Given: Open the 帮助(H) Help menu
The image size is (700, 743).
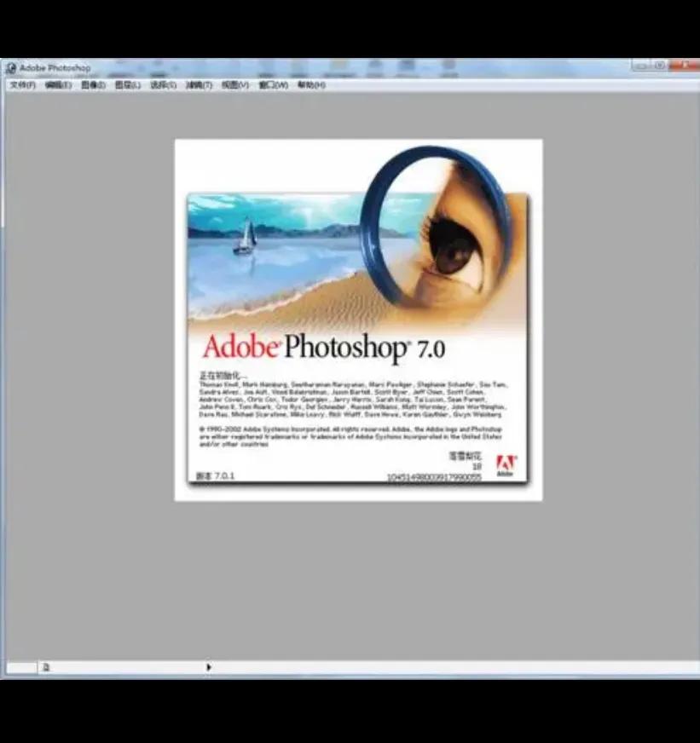Looking at the screenshot, I should pyautogui.click(x=311, y=85).
